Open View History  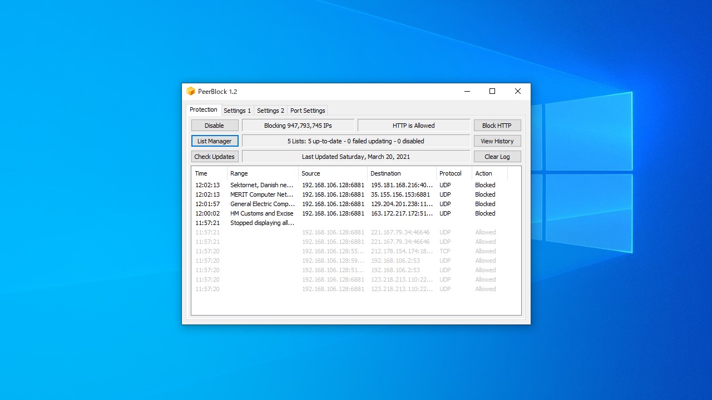497,141
